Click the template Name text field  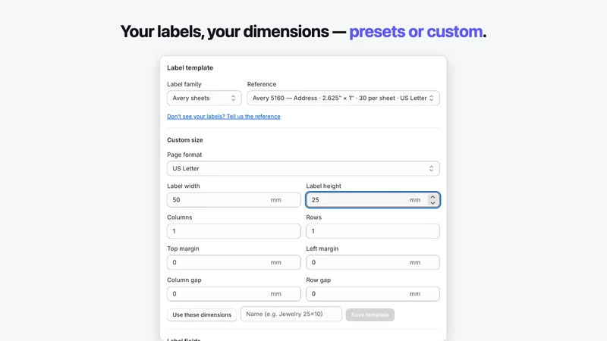(x=291, y=314)
